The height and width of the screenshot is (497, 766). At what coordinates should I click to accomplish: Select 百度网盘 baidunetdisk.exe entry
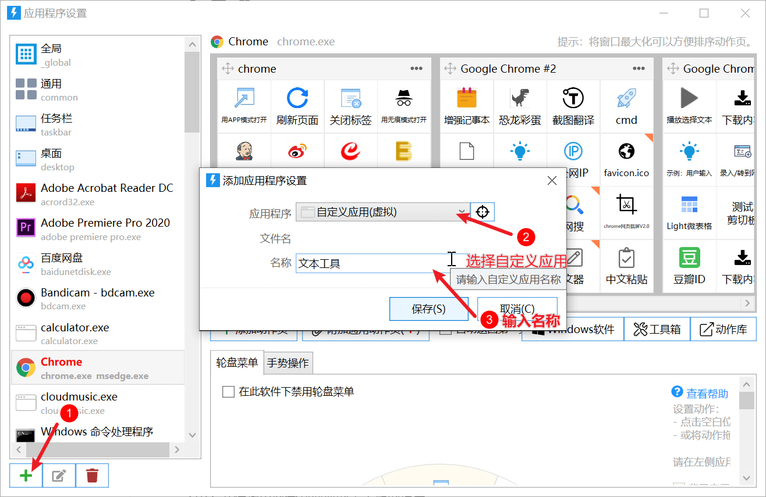pos(98,264)
